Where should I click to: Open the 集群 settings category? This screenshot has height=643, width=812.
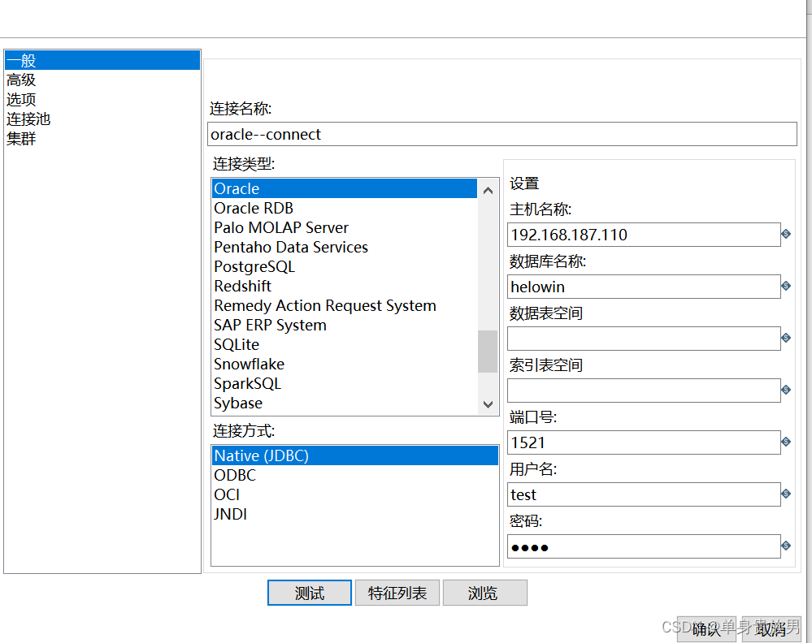(102, 139)
